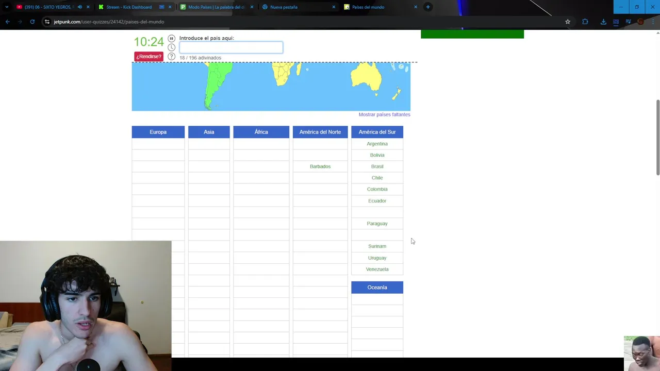Image resolution: width=660 pixels, height=371 pixels.
Task: Open the browser downloads panel
Action: pos(603,22)
